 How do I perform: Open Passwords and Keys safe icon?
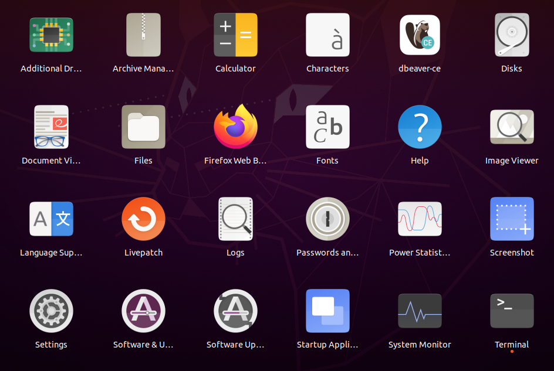[327, 219]
